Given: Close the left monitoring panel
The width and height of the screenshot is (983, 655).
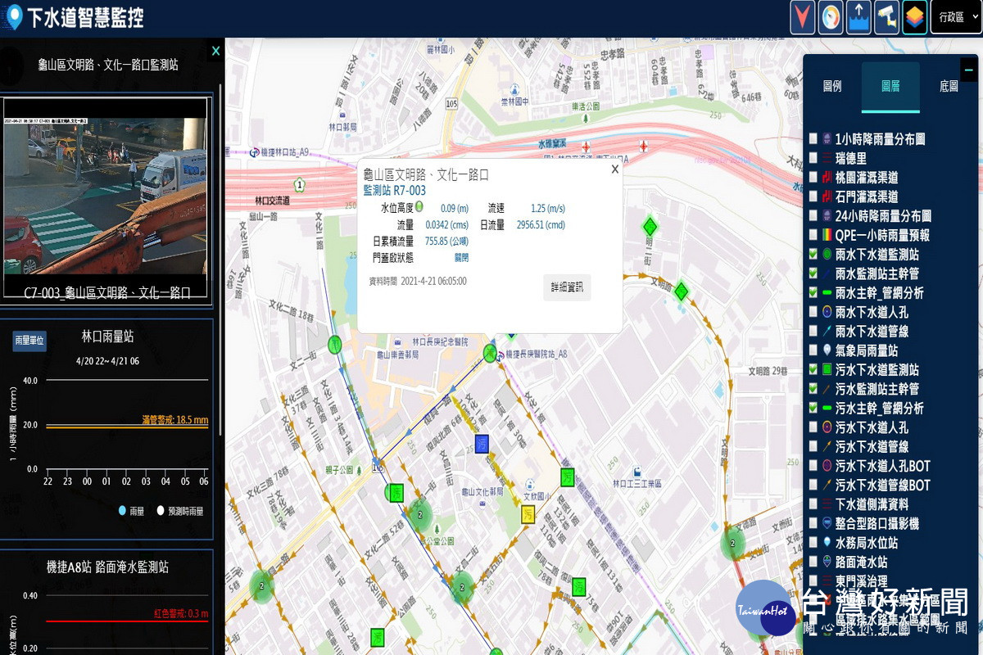Looking at the screenshot, I should 215,51.
